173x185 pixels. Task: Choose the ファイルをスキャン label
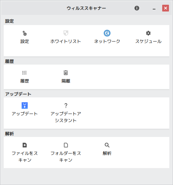click(x=25, y=157)
